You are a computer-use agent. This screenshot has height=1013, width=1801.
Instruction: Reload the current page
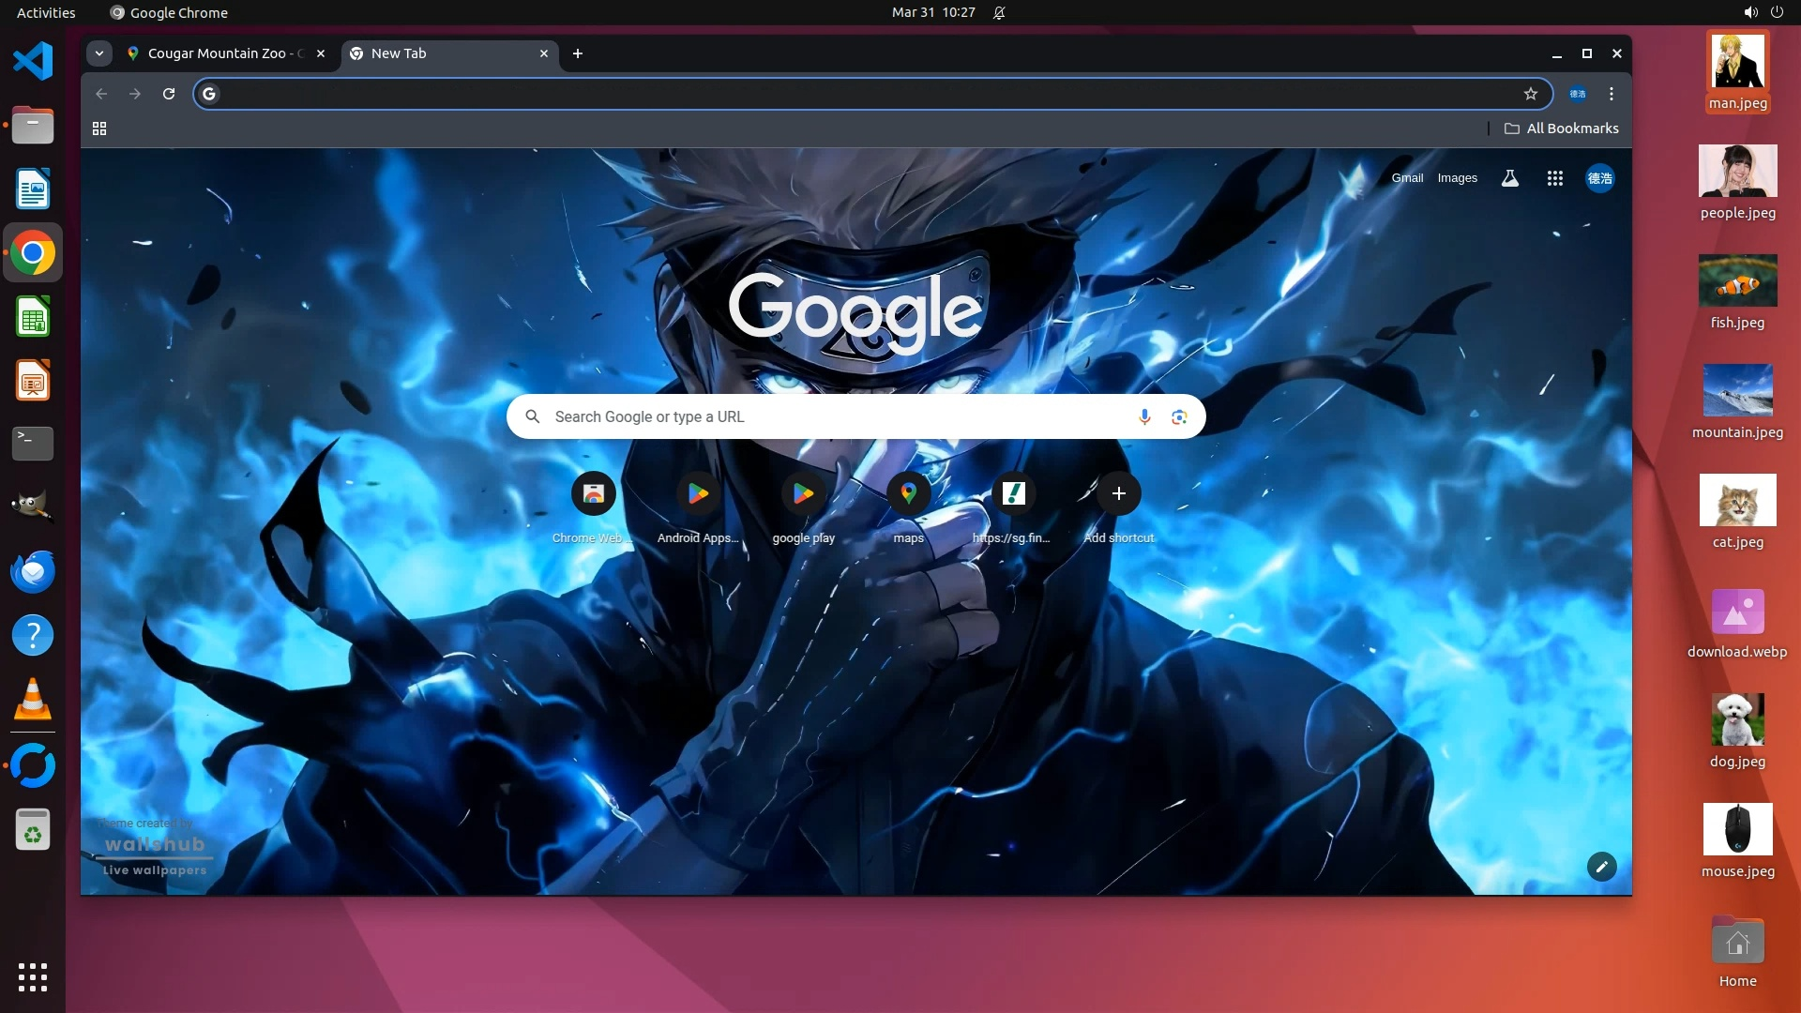169,94
